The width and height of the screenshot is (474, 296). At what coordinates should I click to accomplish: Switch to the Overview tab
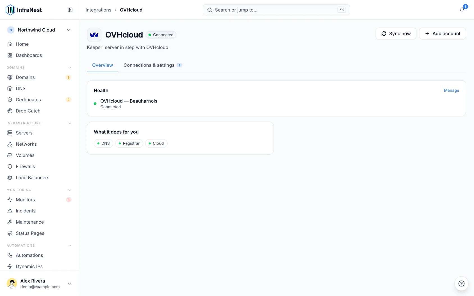point(102,65)
